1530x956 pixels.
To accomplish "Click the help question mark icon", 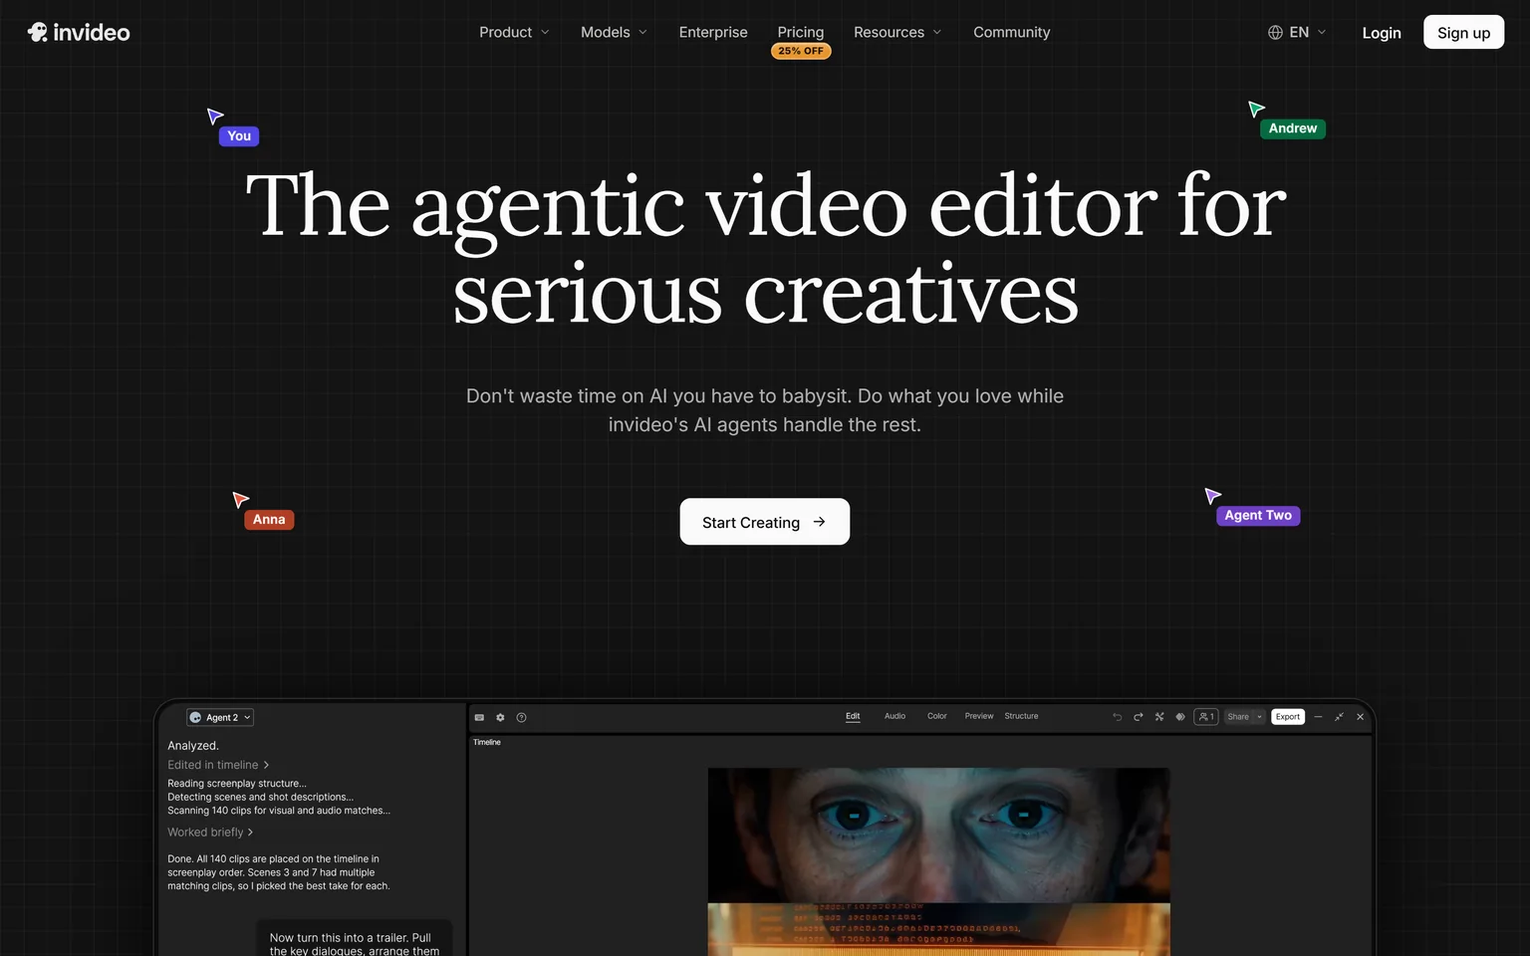I will (x=521, y=717).
